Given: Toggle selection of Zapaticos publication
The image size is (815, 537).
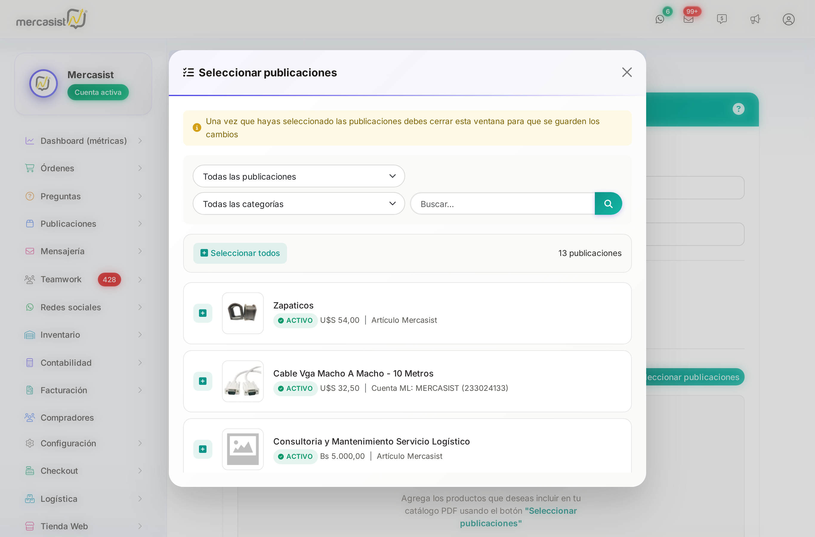Looking at the screenshot, I should point(203,313).
